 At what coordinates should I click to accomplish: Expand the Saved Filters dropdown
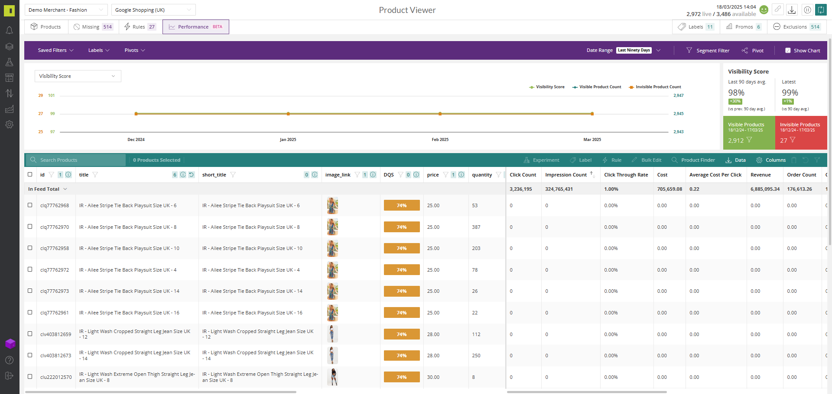(x=55, y=51)
